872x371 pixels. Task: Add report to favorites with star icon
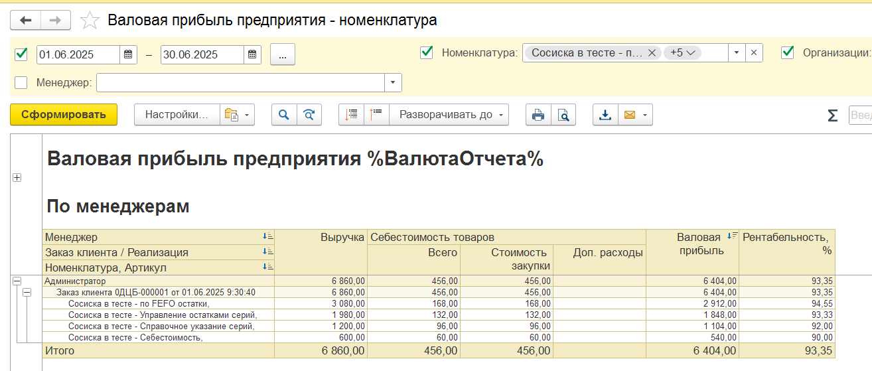tap(89, 21)
